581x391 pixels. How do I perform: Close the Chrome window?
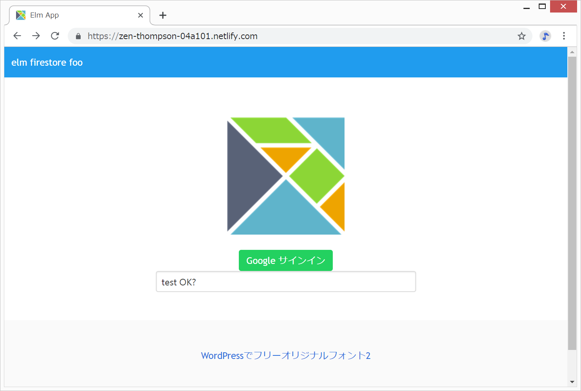click(563, 7)
